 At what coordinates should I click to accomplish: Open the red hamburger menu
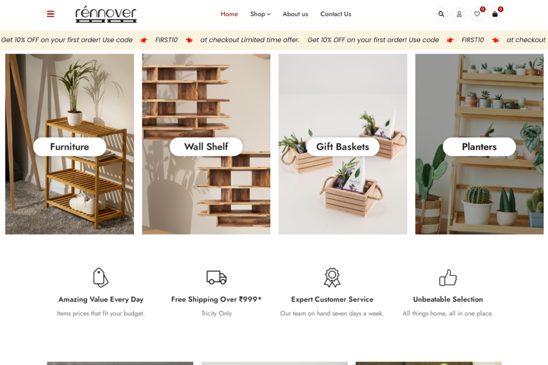[51, 14]
